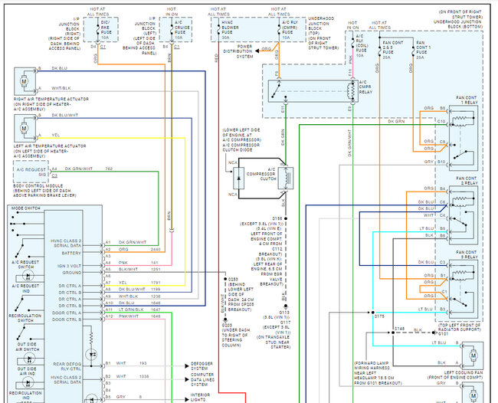498x403 pixels.
Task: Click the Outside Air IND LED symbol
Action: pos(28,359)
